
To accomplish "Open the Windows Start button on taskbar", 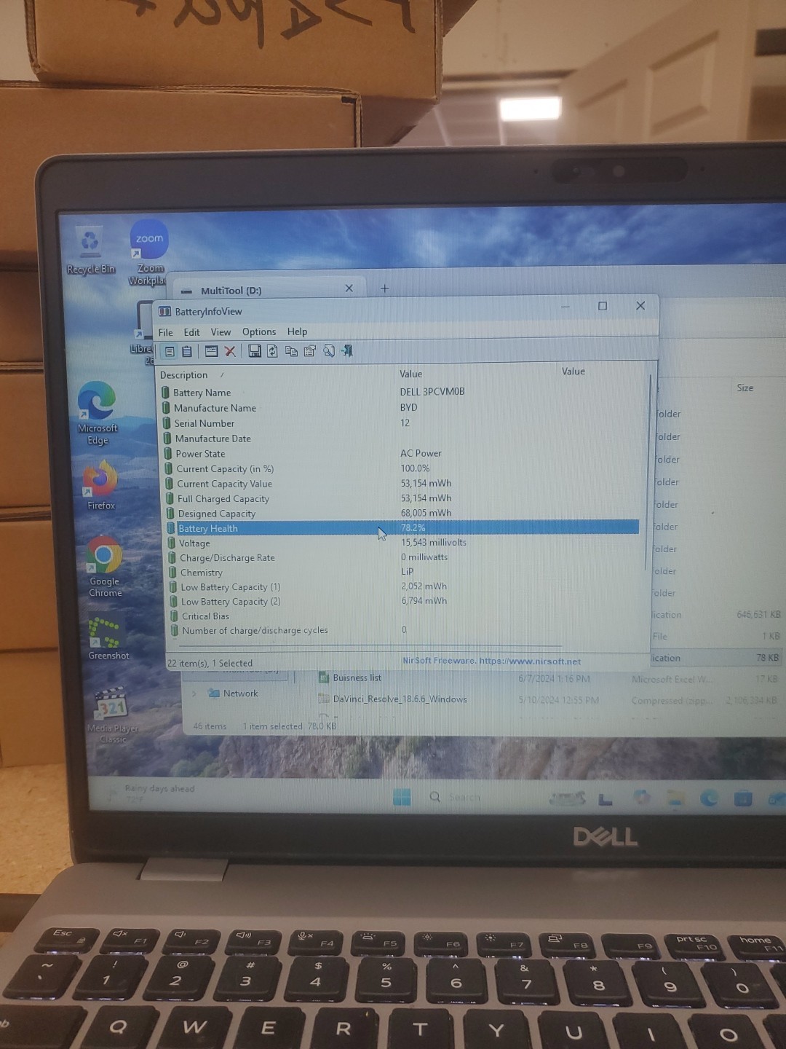I will (402, 798).
